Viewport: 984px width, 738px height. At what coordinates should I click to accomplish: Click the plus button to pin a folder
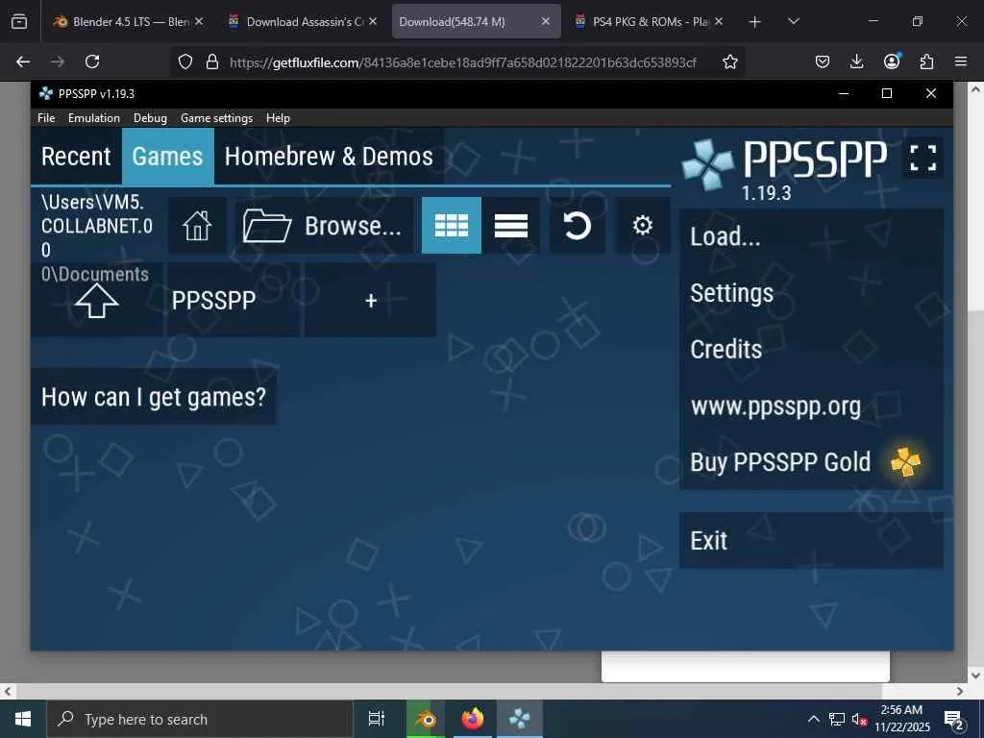click(x=370, y=300)
